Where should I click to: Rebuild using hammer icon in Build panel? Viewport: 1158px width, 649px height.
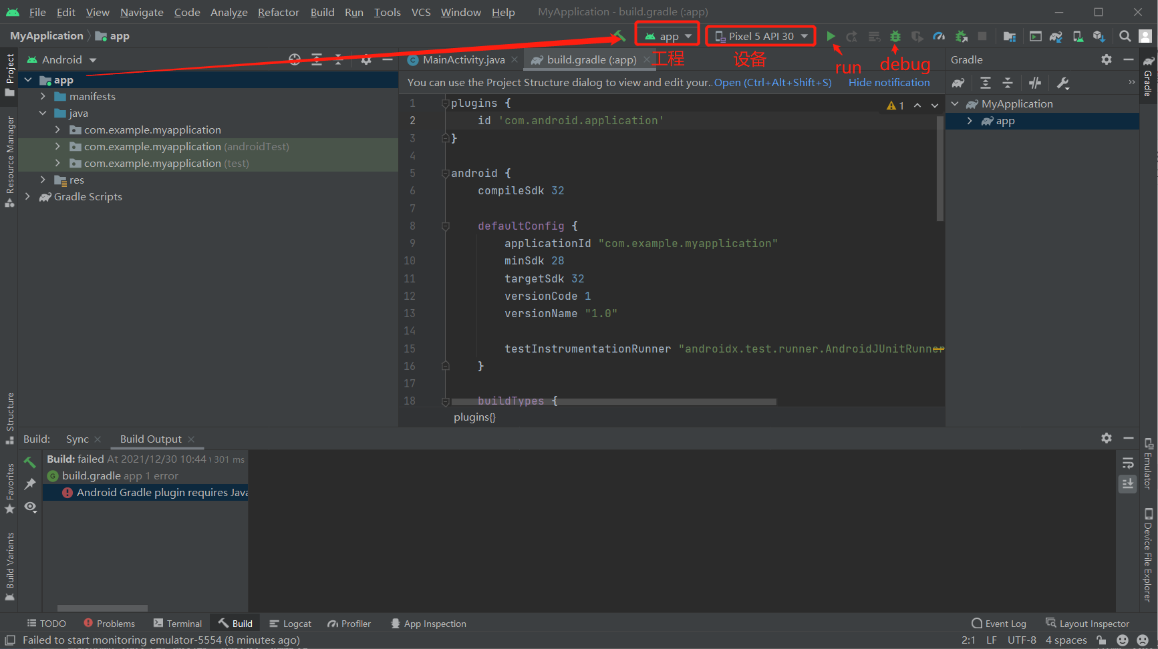point(30,462)
